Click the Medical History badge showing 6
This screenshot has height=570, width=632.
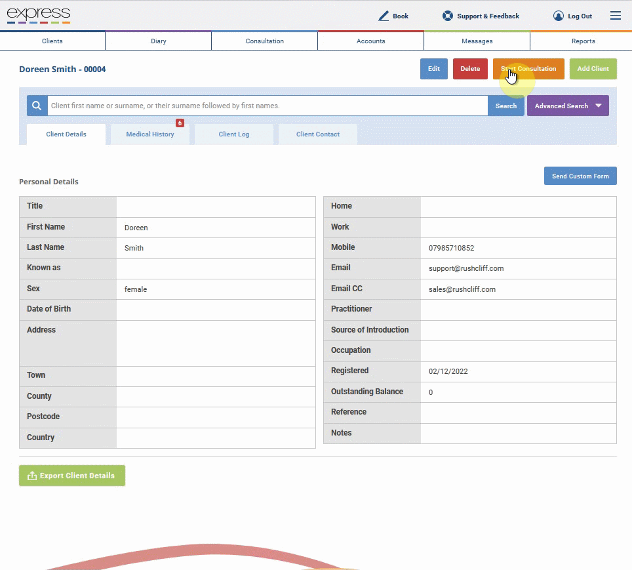point(180,123)
